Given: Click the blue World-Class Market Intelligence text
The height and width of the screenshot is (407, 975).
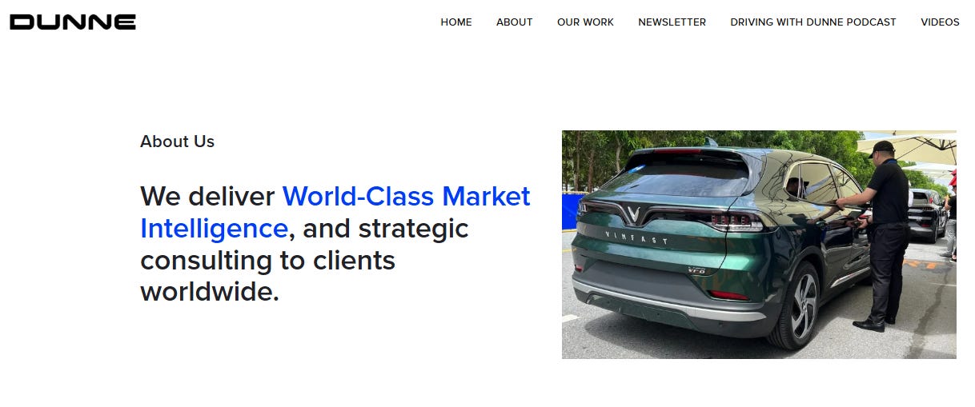Looking at the screenshot, I should tap(335, 212).
